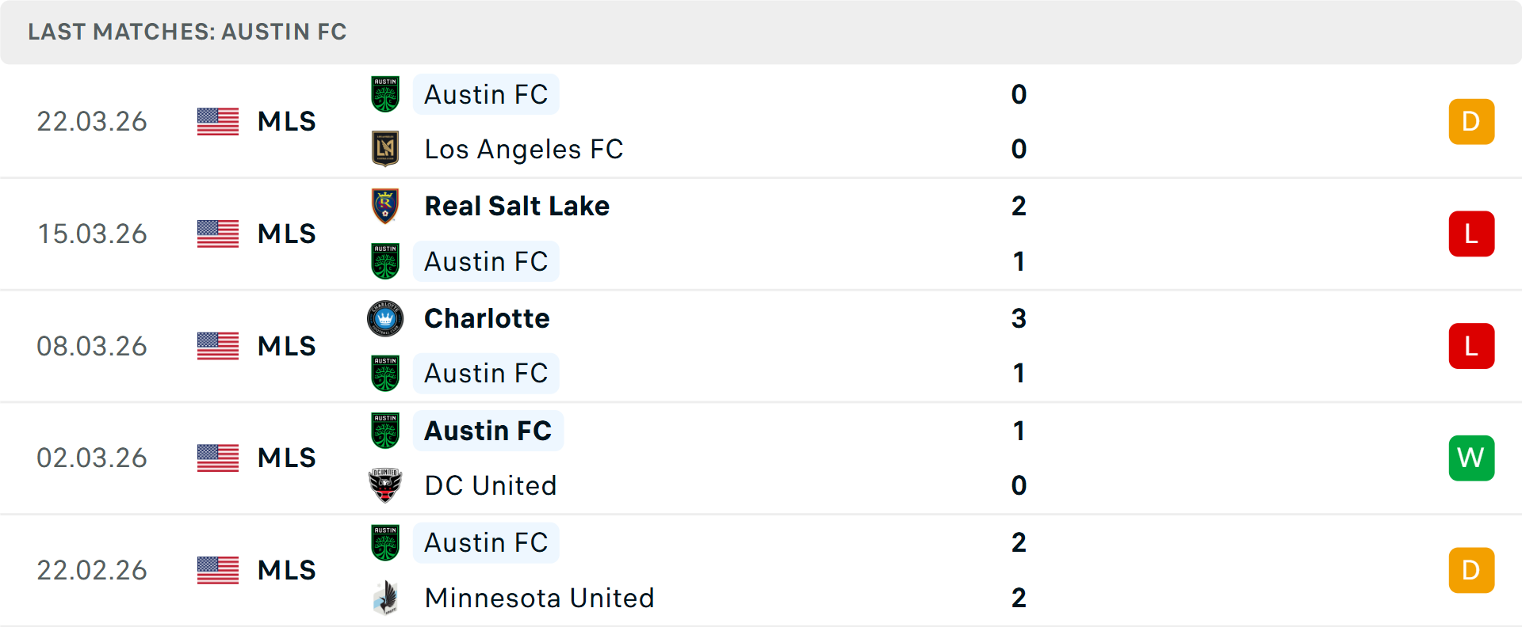
Task: Click the Charlotte club crest
Action: pyautogui.click(x=385, y=318)
